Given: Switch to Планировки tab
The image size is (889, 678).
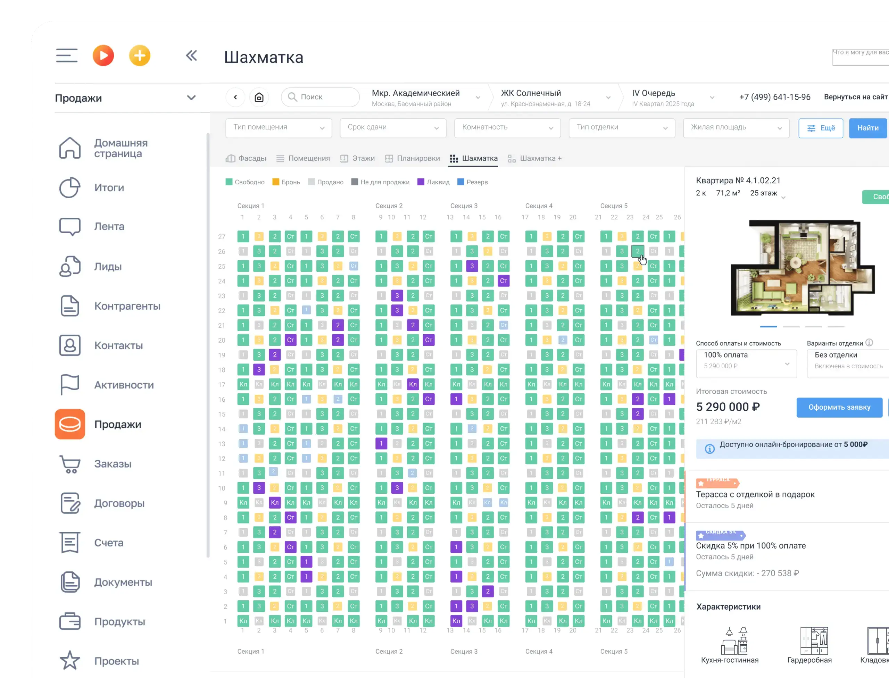Looking at the screenshot, I should [x=412, y=158].
